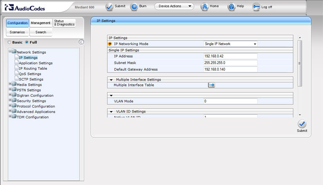Click the settings panel scrollbar thumb
Viewport: 323px width, 185px height.
tap(300, 63)
